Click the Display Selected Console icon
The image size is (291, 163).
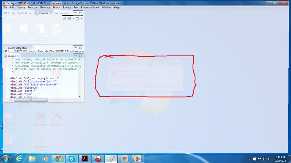click(x=69, y=18)
